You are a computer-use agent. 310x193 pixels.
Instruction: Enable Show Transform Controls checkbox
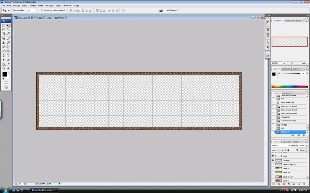click(42, 10)
